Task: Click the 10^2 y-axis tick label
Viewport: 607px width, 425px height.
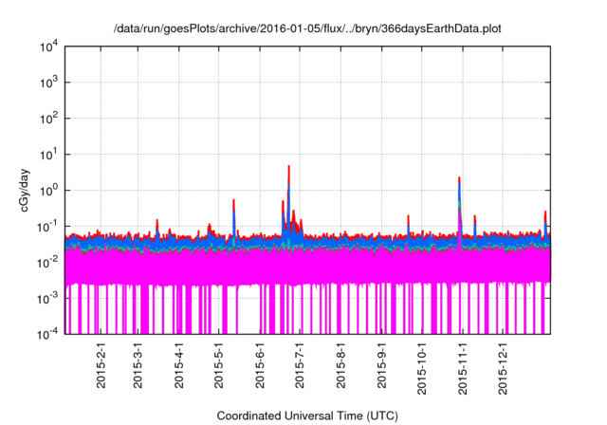Action: tap(48, 119)
